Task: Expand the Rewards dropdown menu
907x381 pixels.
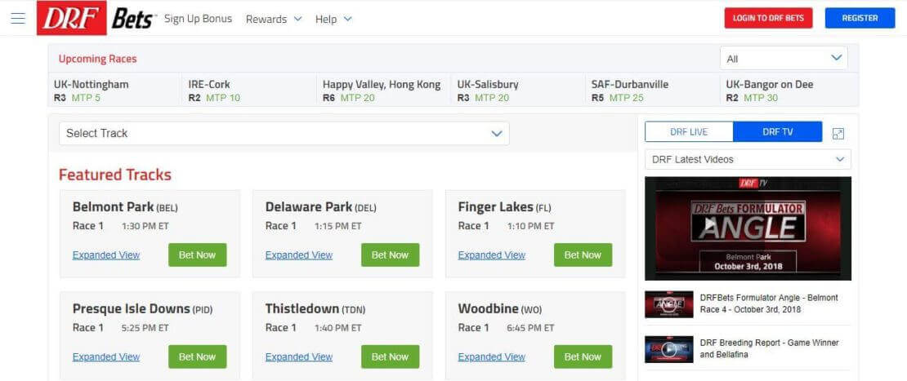Action: pos(274,19)
